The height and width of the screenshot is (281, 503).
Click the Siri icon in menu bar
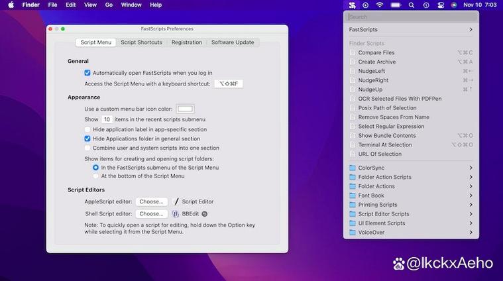click(454, 5)
